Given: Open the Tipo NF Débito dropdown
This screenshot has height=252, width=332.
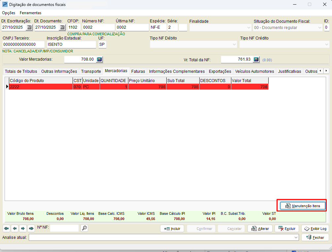Looking at the screenshot, I should click(x=234, y=44).
